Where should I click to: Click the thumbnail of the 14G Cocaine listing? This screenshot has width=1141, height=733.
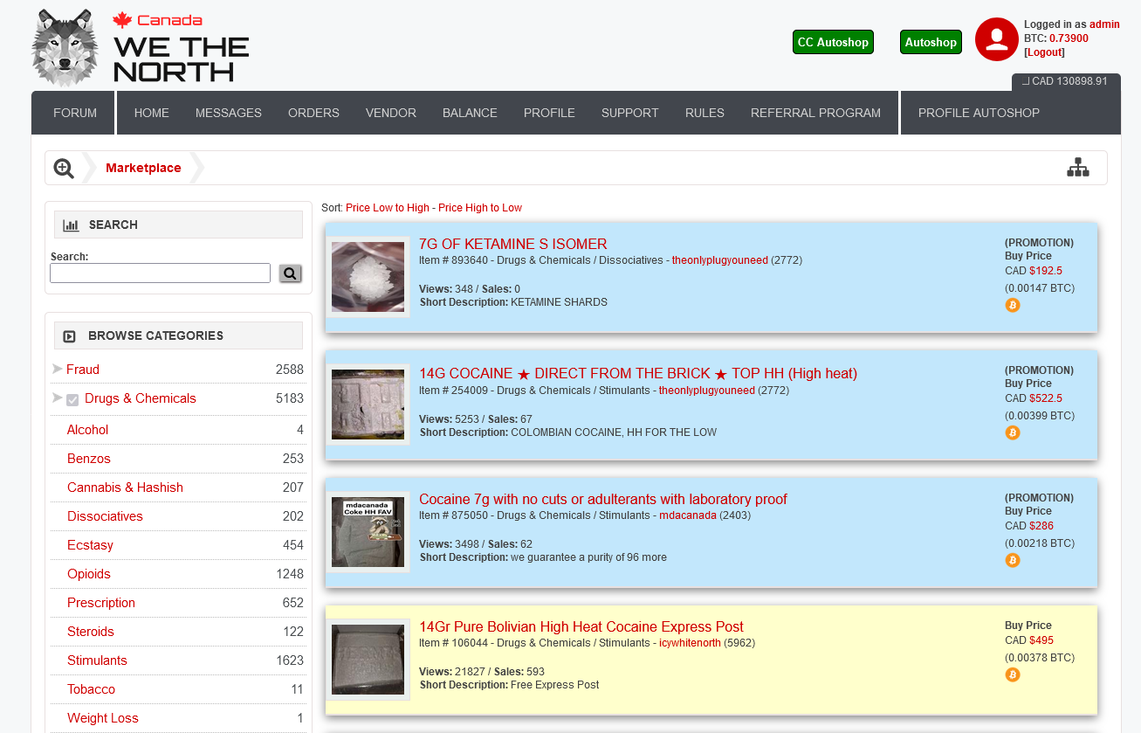pos(368,405)
